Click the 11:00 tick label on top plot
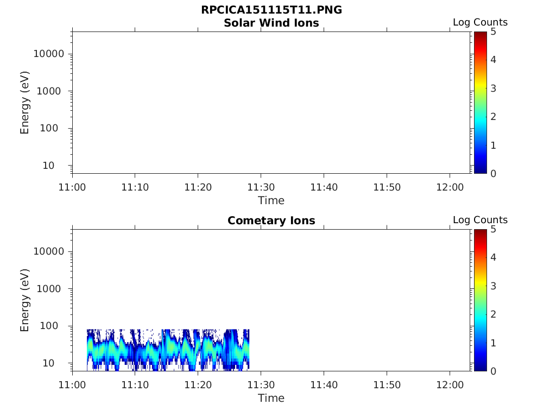The width and height of the screenshot is (556, 417). point(72,187)
